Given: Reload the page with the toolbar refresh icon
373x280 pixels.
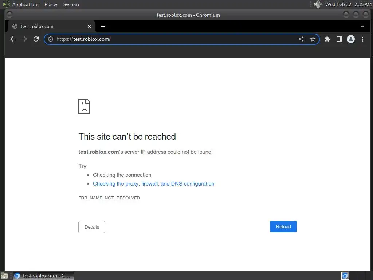Looking at the screenshot, I should click(36, 39).
